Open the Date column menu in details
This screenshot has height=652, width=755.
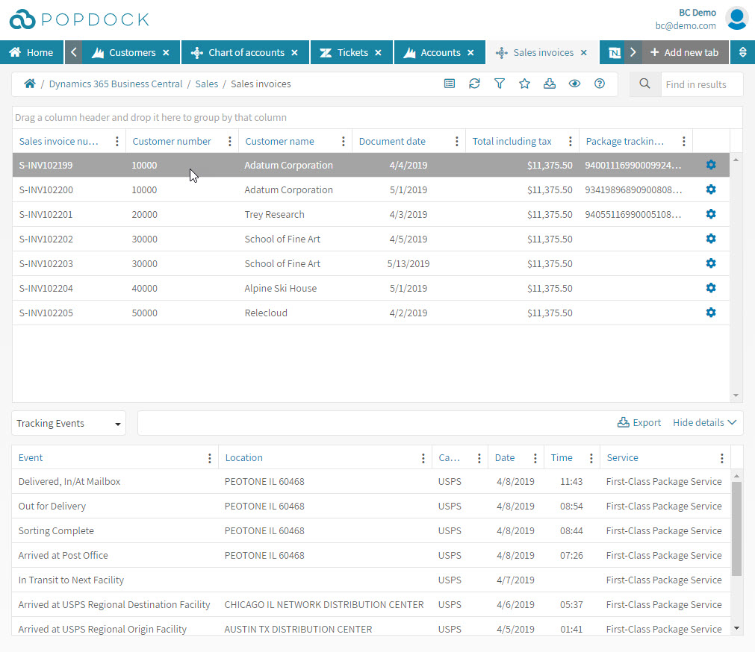click(535, 458)
